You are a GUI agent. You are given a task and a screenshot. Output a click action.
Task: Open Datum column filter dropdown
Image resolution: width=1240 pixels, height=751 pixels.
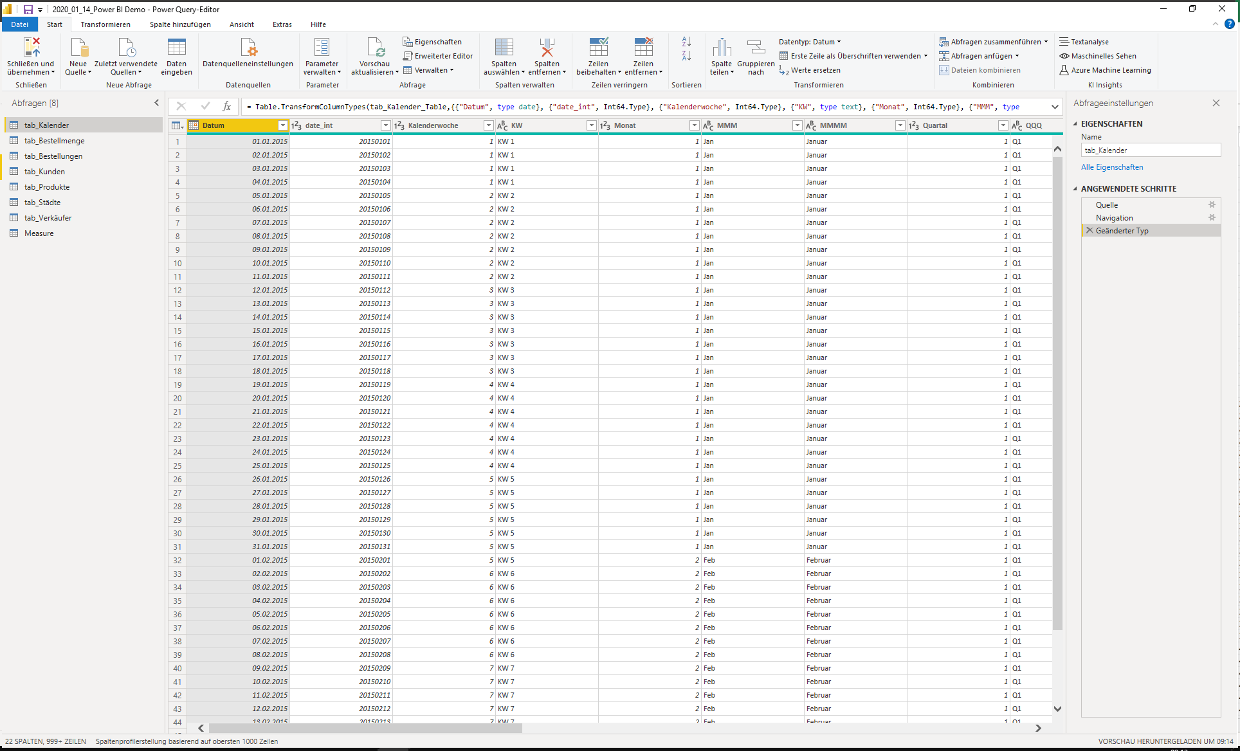pos(282,125)
